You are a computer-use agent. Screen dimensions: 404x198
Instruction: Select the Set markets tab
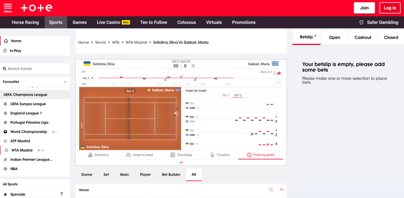pos(106,175)
